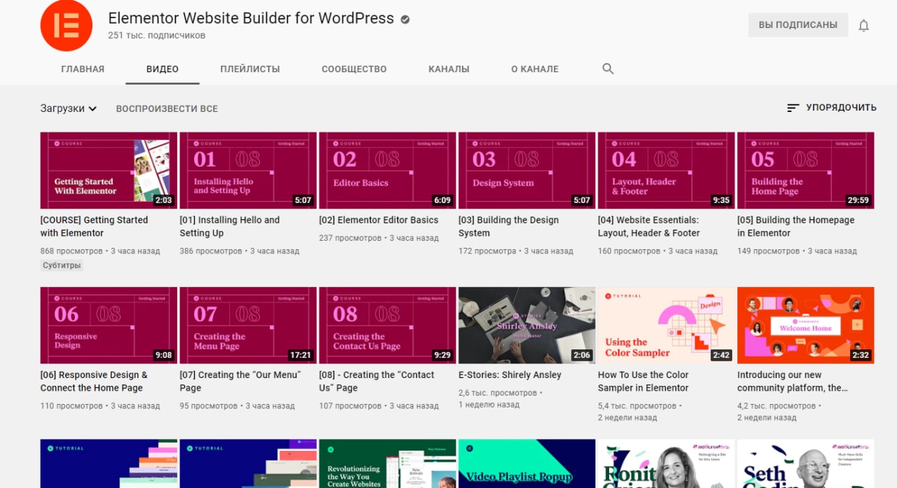Select the Видео tab
Screen dimensions: 897x488
[x=163, y=69]
